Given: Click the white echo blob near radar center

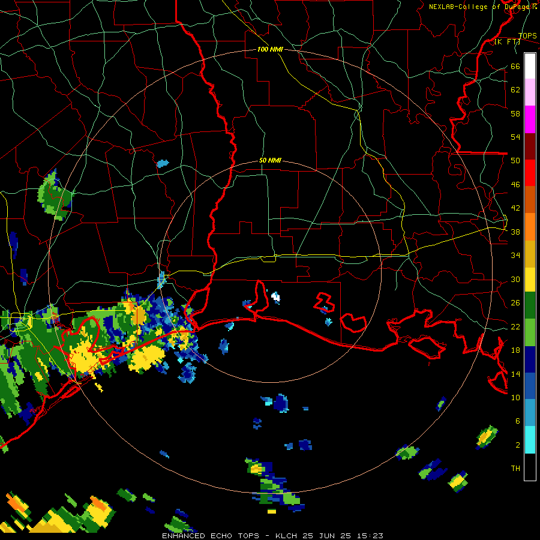Looking at the screenshot, I should [x=275, y=297].
